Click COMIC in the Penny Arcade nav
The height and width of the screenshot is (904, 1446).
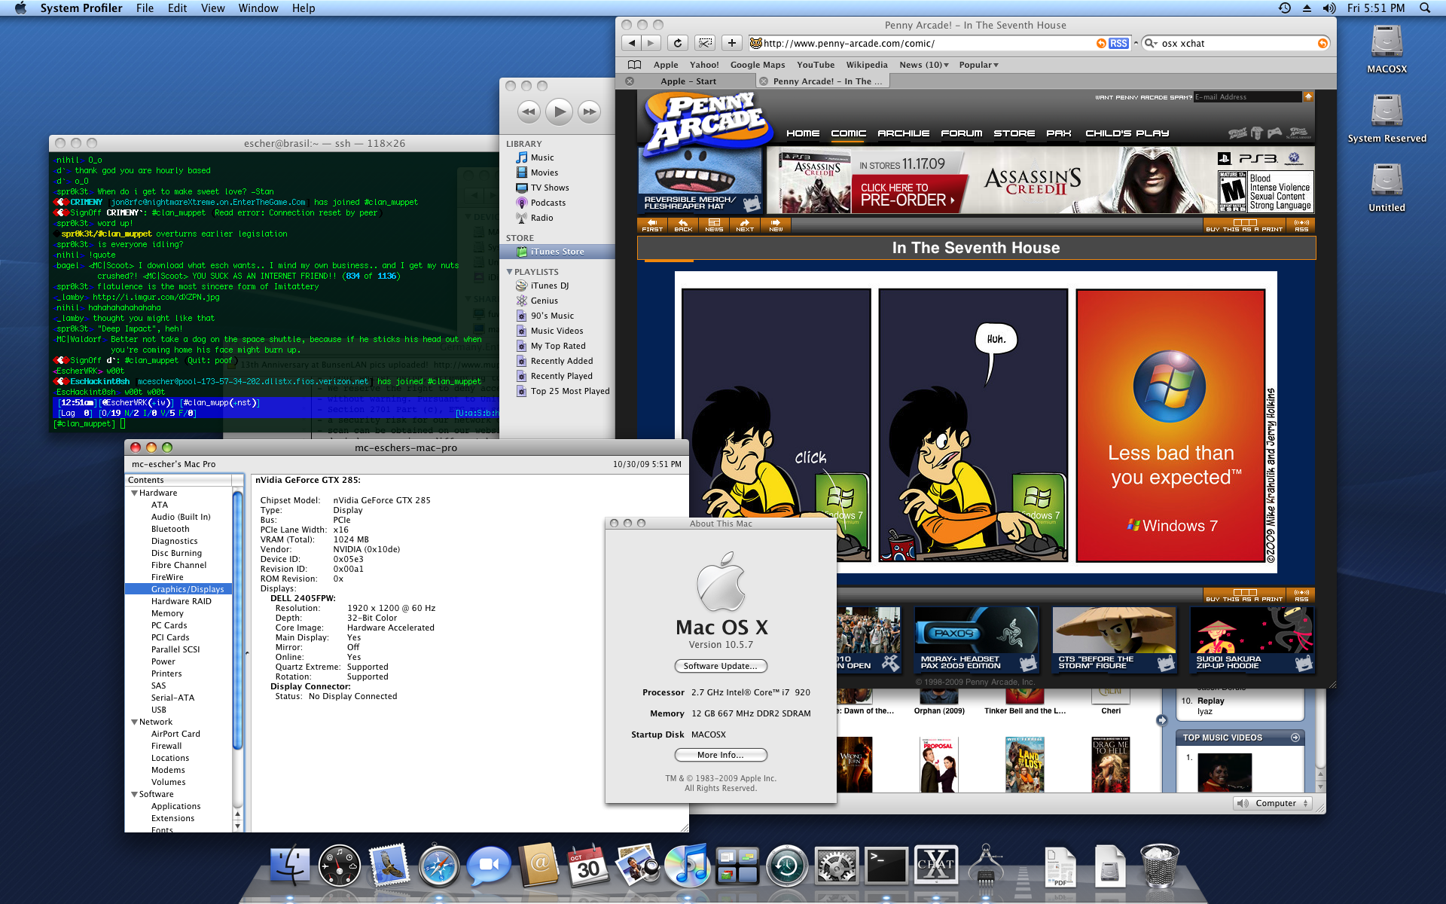point(849,133)
